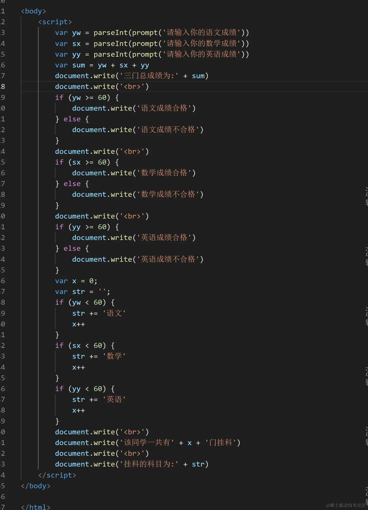Place cursor on the 'var yw' declaration line

[152, 33]
